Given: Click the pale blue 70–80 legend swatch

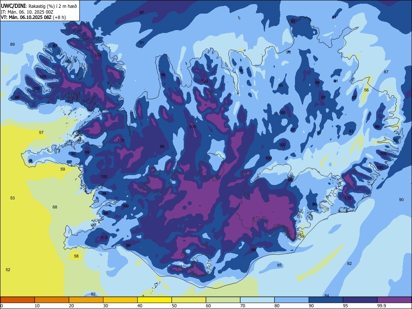Looking at the screenshot, I should (x=257, y=300).
